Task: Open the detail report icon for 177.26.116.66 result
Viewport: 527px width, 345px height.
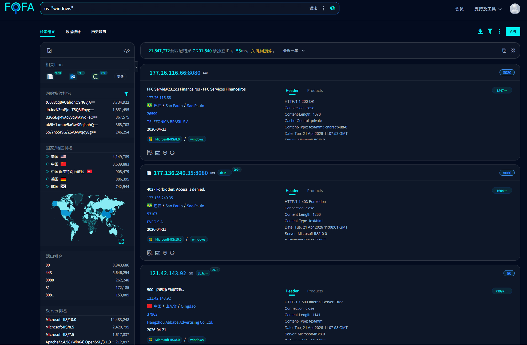Action: pos(150,153)
